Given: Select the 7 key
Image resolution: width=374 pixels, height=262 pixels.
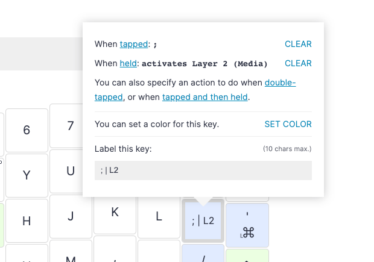Looking at the screenshot, I should 71,126.
